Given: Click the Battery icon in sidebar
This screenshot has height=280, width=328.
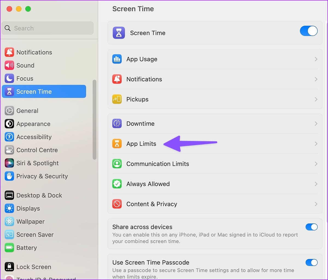Looking at the screenshot, I should point(9,248).
